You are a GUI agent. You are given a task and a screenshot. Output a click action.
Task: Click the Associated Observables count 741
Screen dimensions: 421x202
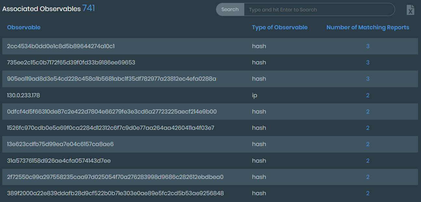coord(88,8)
